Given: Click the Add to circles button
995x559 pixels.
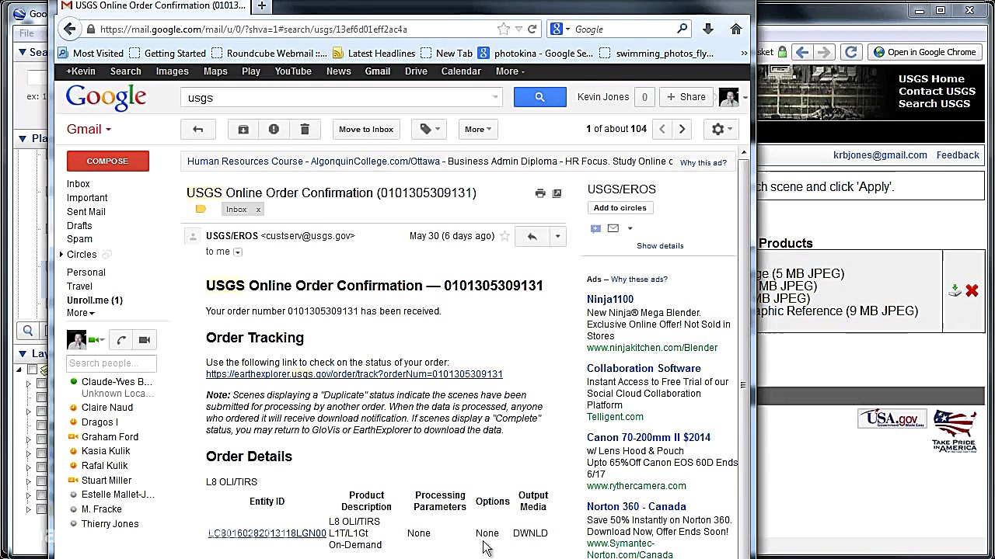Looking at the screenshot, I should (x=620, y=208).
